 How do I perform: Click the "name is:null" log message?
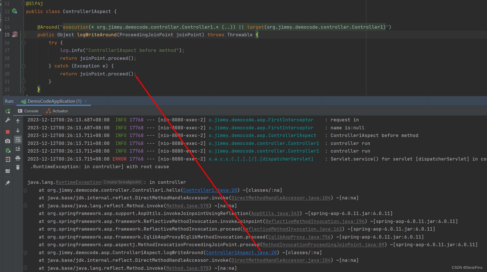click(347, 128)
